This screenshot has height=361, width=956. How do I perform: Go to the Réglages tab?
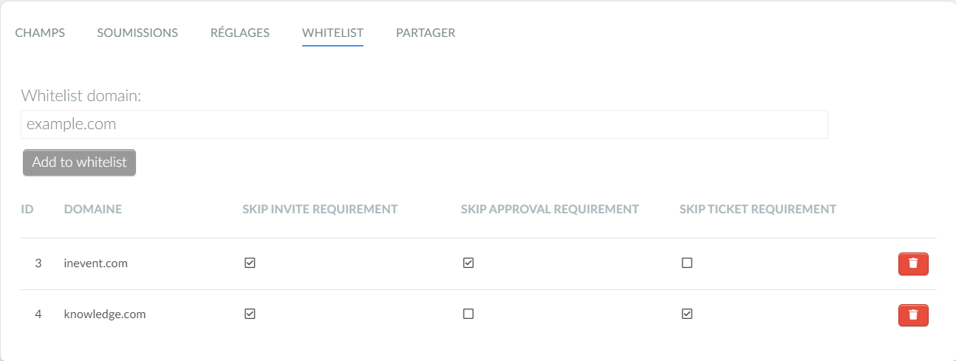tap(240, 32)
